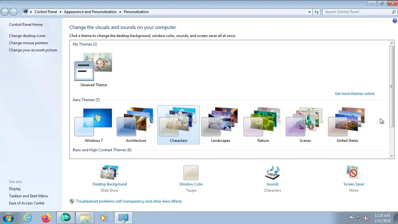Open the Windows Start menu
This screenshot has width=398, height=224.
[x=8, y=218]
